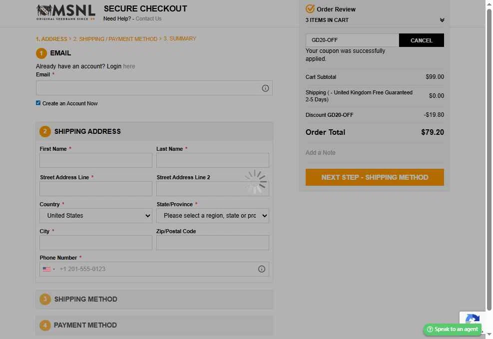
Task: Open the Country dropdown
Action: pos(95,216)
